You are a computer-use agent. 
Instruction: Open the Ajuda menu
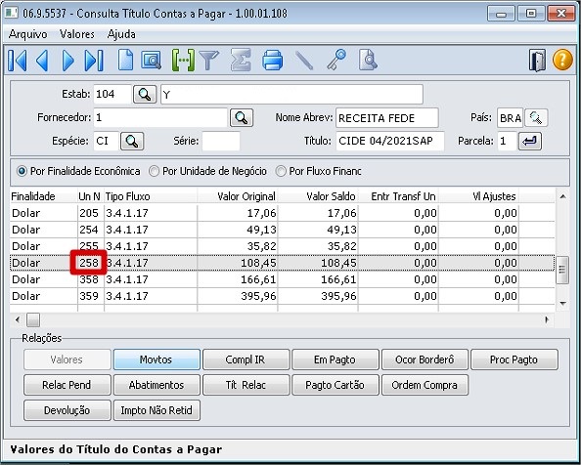click(121, 34)
